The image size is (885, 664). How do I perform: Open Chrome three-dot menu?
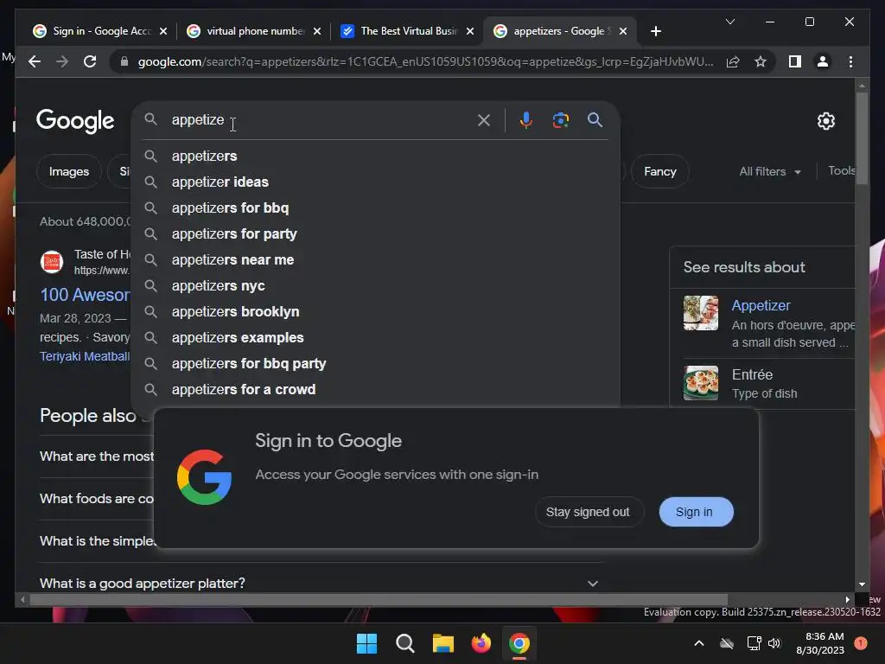click(850, 61)
